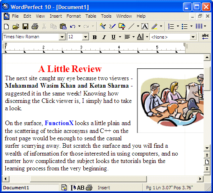Click the page browse-by button

point(207,162)
